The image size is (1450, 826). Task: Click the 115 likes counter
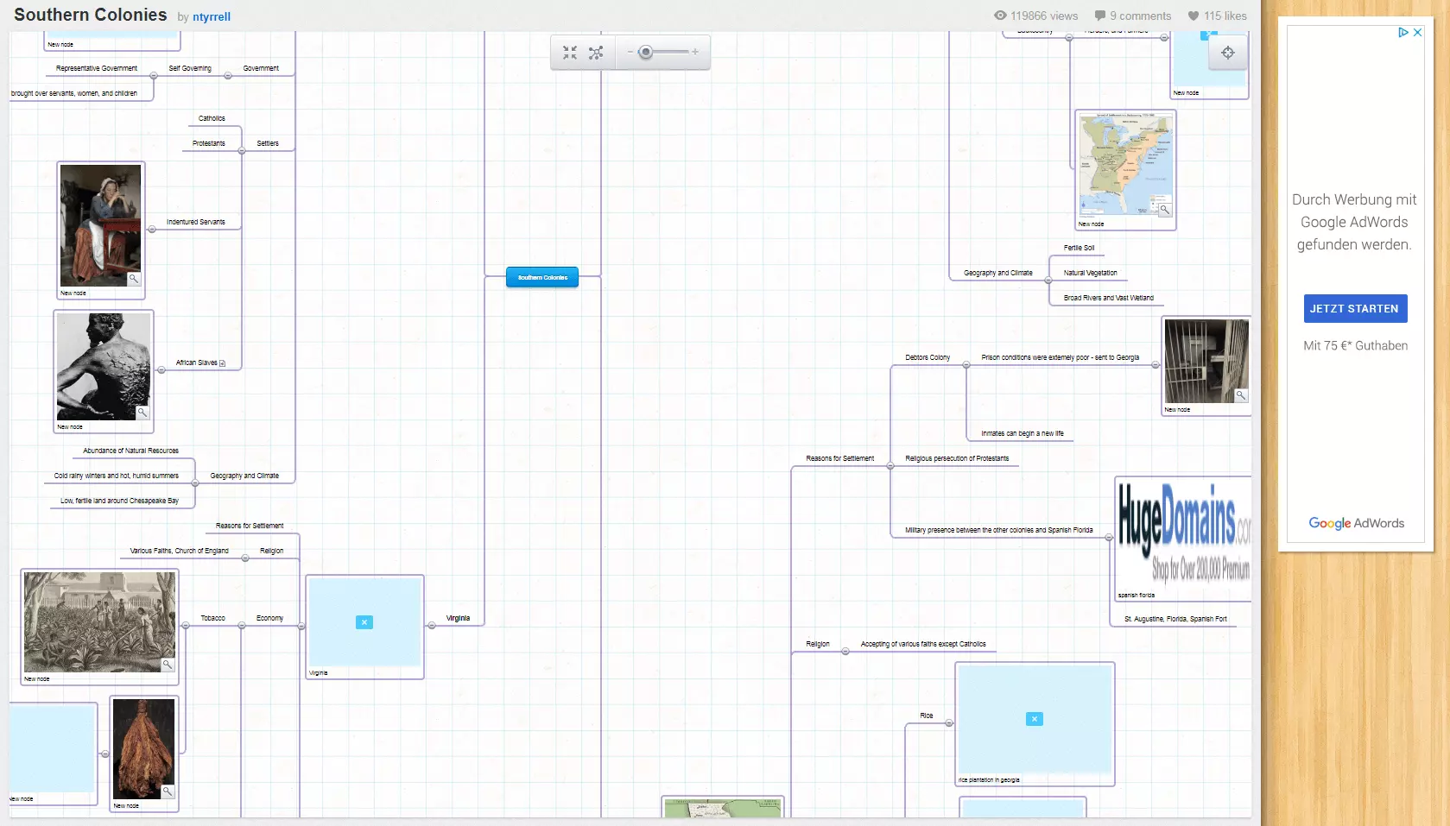pyautogui.click(x=1225, y=16)
